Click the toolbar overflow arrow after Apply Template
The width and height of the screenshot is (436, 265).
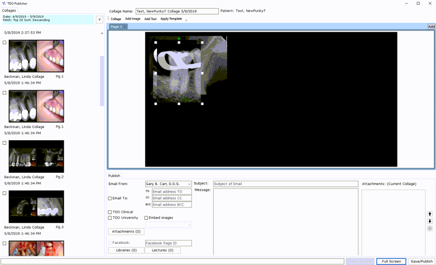click(x=186, y=20)
